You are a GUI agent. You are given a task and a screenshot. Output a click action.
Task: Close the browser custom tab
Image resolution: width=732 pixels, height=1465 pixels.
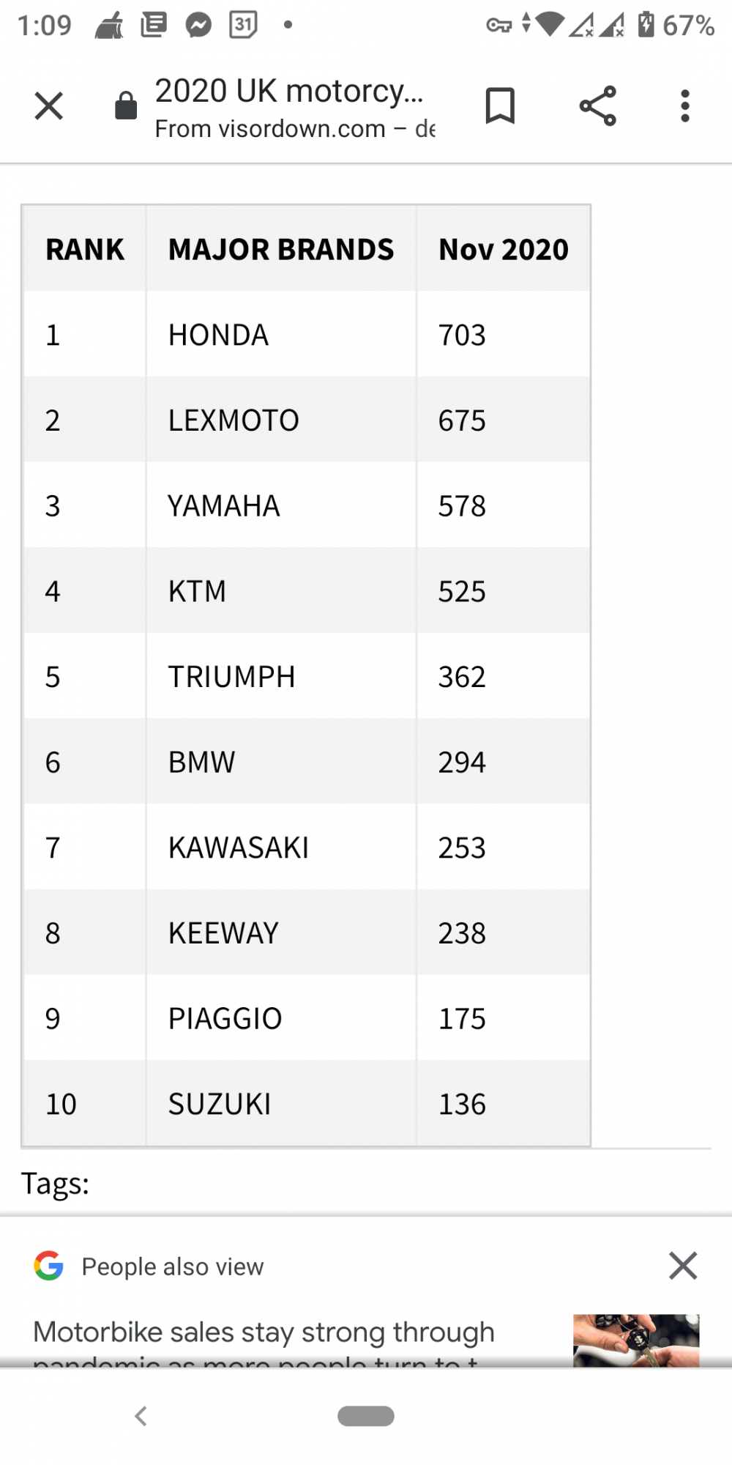click(x=49, y=106)
